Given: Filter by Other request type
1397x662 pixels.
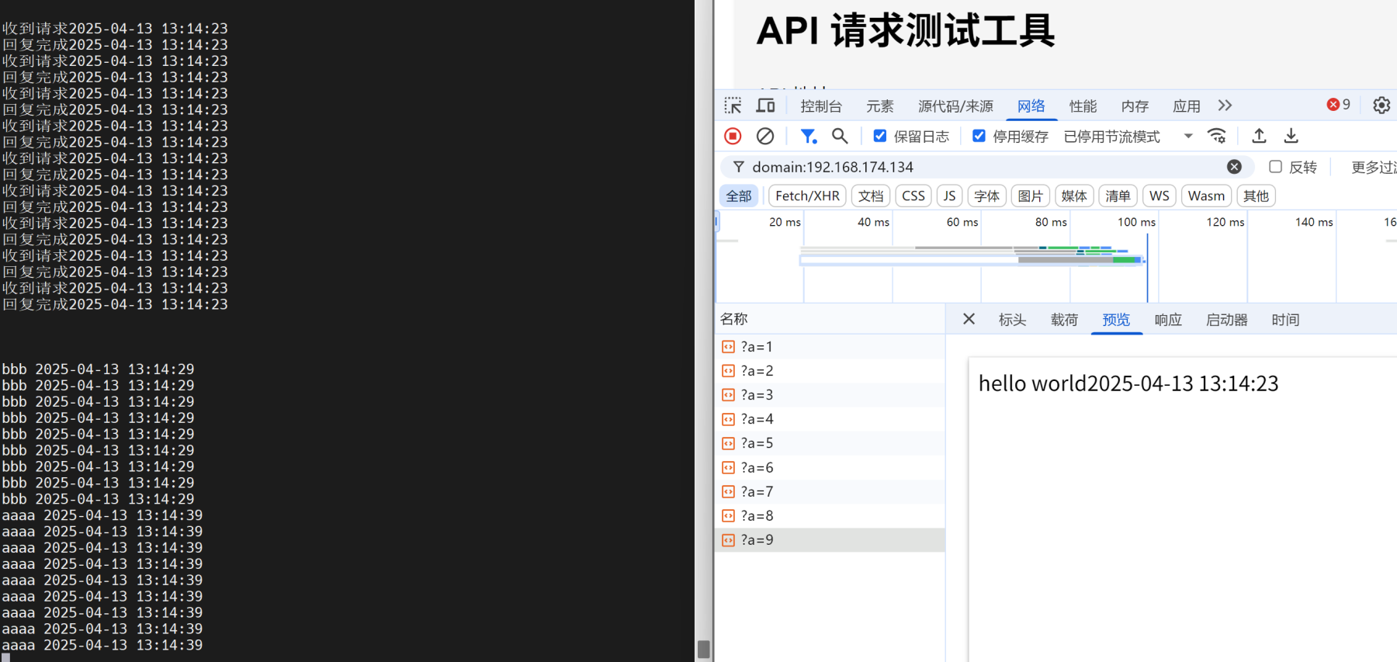Looking at the screenshot, I should click(1257, 196).
